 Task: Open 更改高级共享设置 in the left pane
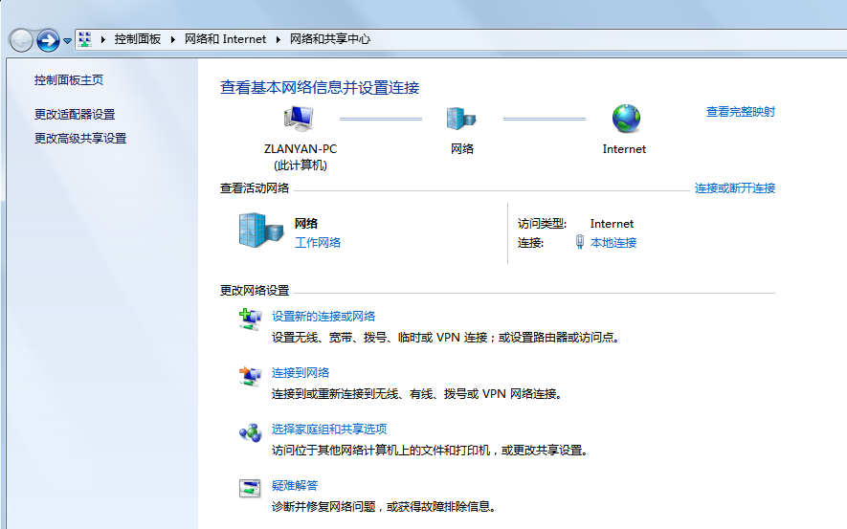[x=80, y=138]
